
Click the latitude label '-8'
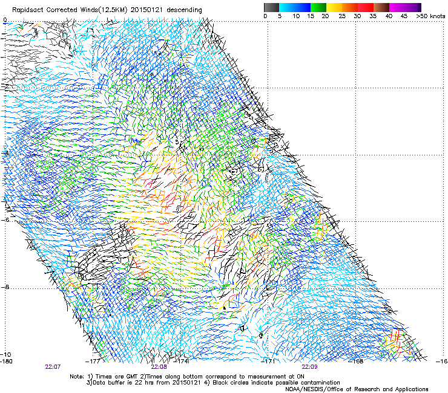pyautogui.click(x=5, y=287)
